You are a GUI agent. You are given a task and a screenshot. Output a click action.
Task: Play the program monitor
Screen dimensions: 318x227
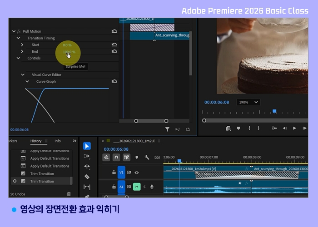click(x=294, y=128)
